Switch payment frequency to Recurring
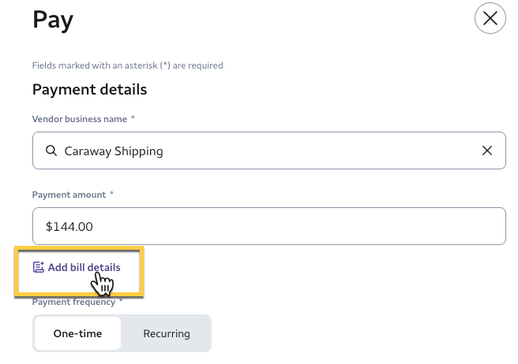The width and height of the screenshot is (518, 364). (167, 333)
